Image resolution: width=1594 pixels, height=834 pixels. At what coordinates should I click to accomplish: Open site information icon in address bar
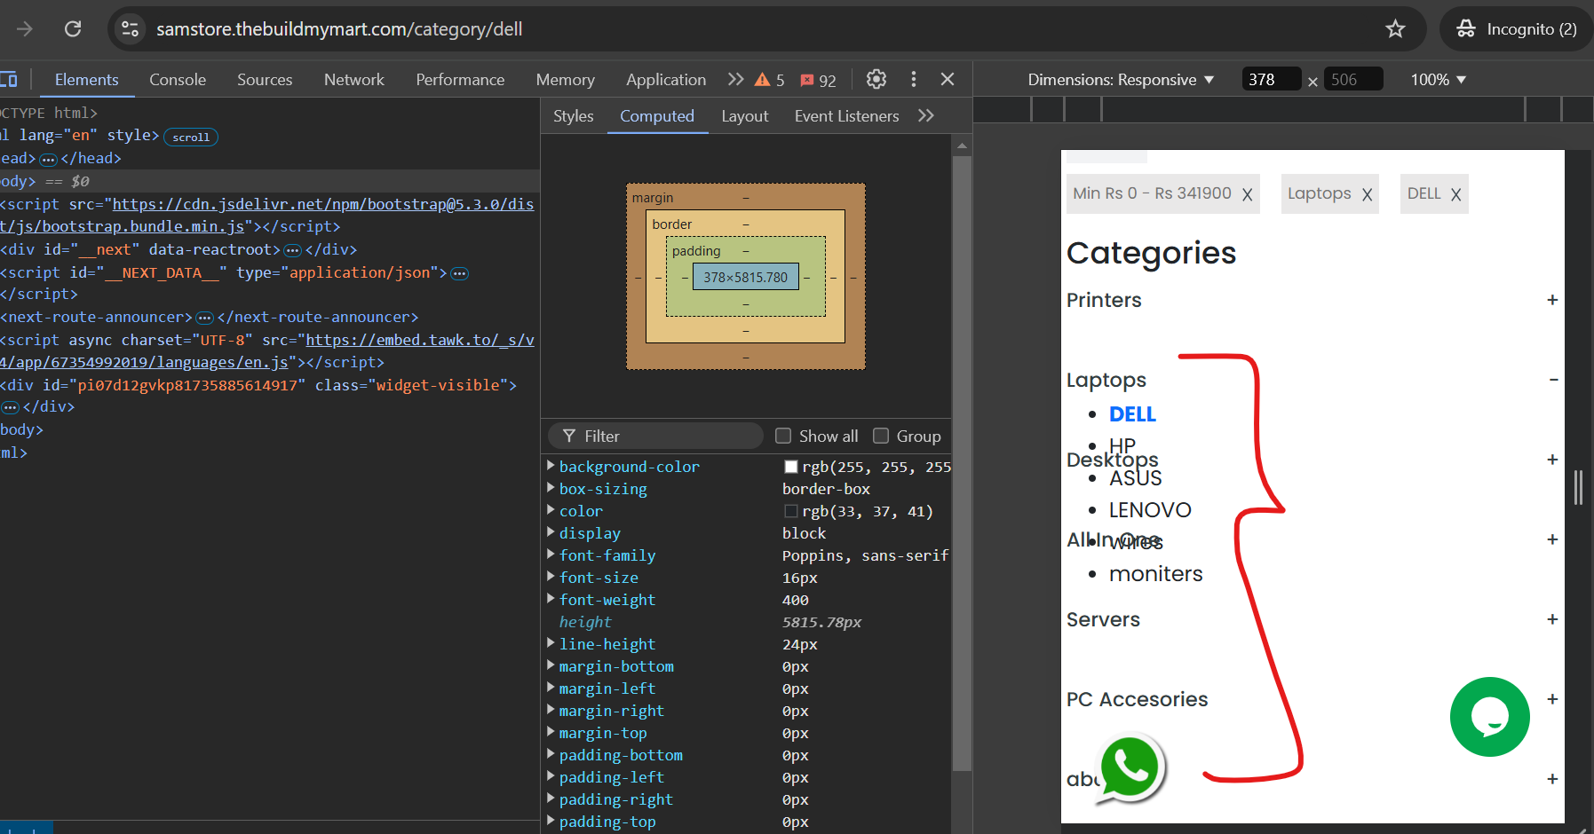[131, 29]
